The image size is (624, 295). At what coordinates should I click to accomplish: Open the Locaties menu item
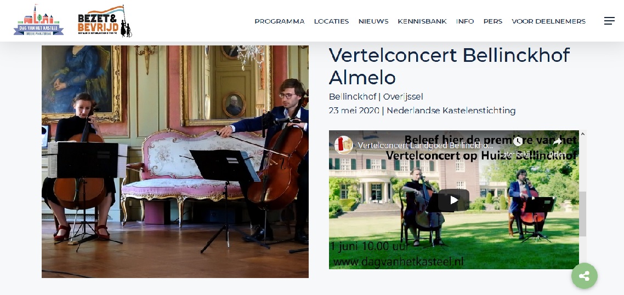(x=331, y=21)
